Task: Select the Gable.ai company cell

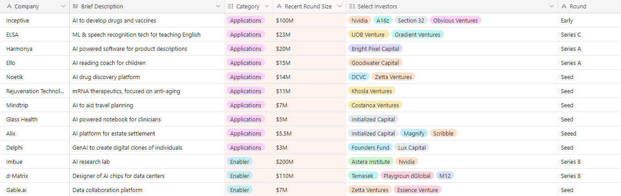Action: pos(35,190)
